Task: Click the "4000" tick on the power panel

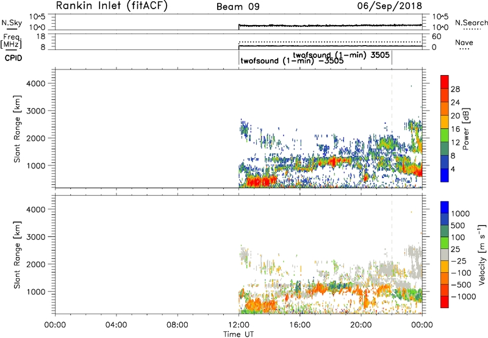Action: pyautogui.click(x=35, y=84)
